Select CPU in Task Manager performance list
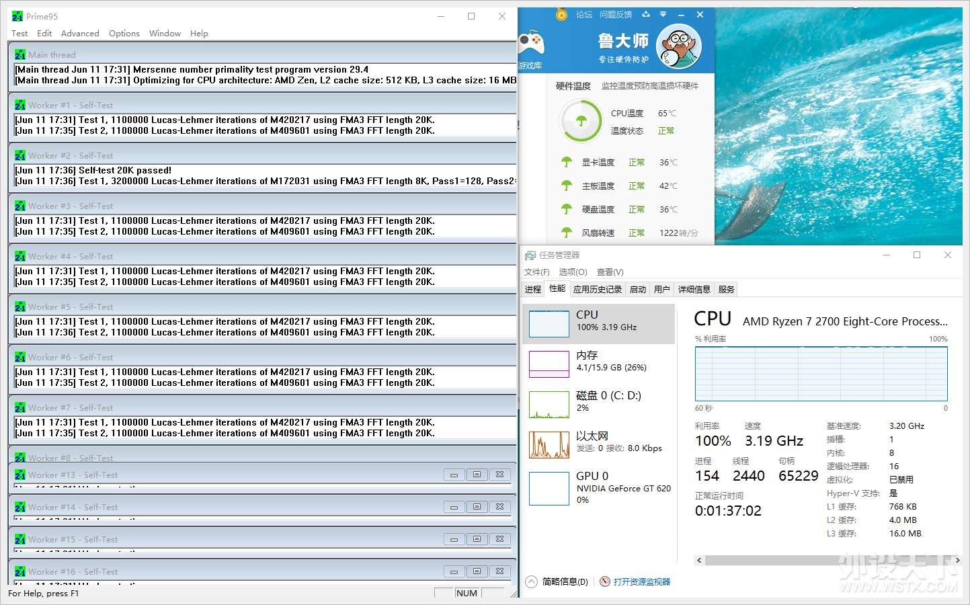970x605 pixels. [x=598, y=324]
